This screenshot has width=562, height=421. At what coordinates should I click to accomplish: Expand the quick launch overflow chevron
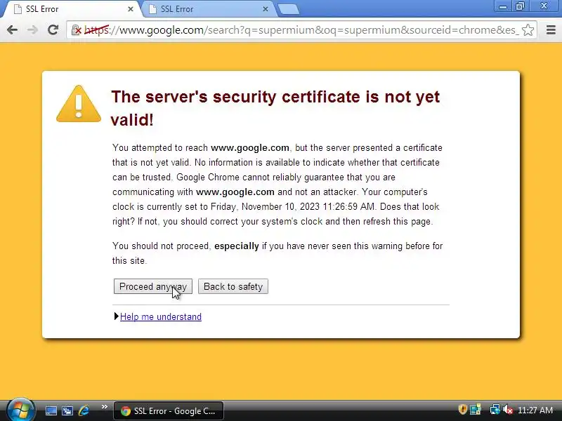coord(105,407)
